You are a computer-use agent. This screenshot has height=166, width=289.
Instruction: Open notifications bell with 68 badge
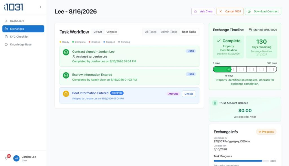pyautogui.click(x=6, y=158)
